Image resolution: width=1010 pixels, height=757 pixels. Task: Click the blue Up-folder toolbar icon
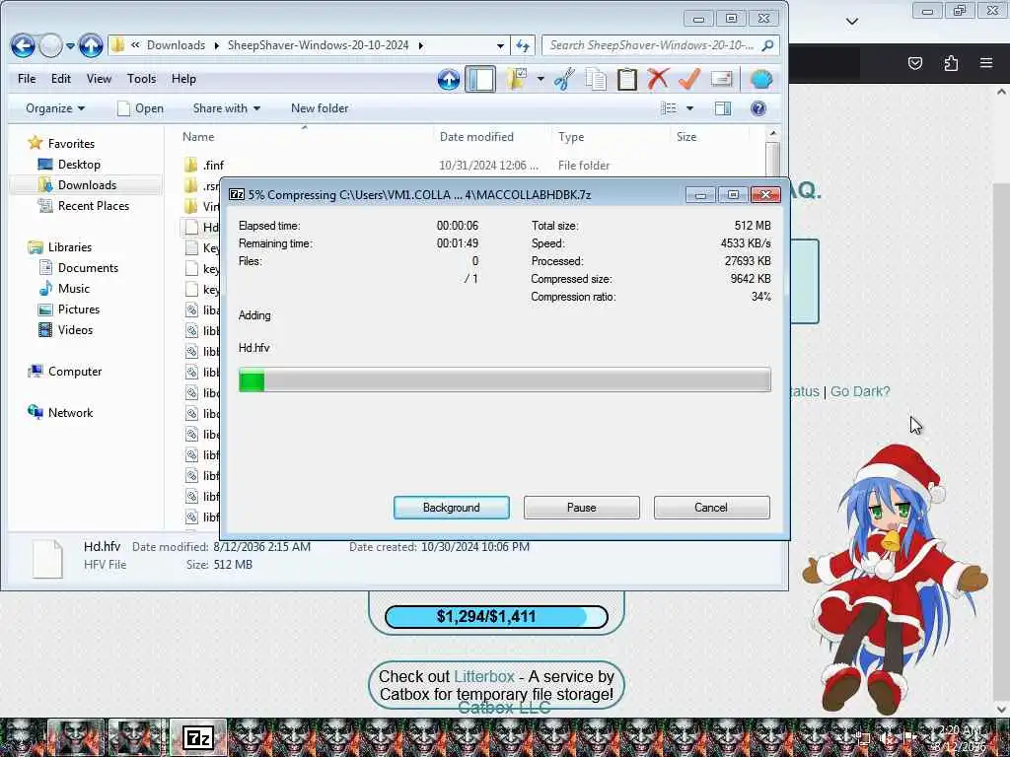point(449,79)
